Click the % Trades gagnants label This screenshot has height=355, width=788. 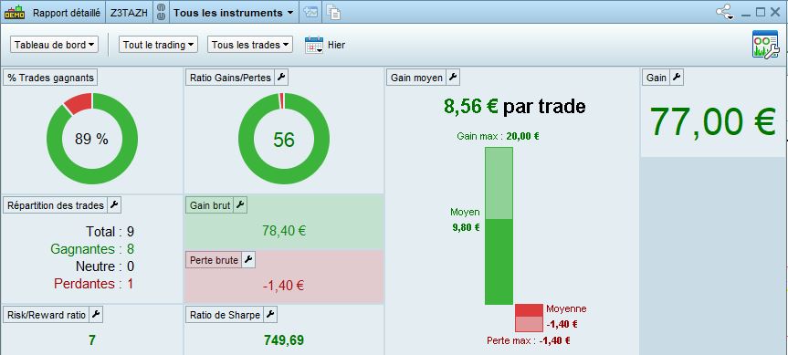click(50, 78)
